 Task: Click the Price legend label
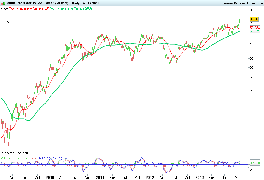click(x=4, y=8)
